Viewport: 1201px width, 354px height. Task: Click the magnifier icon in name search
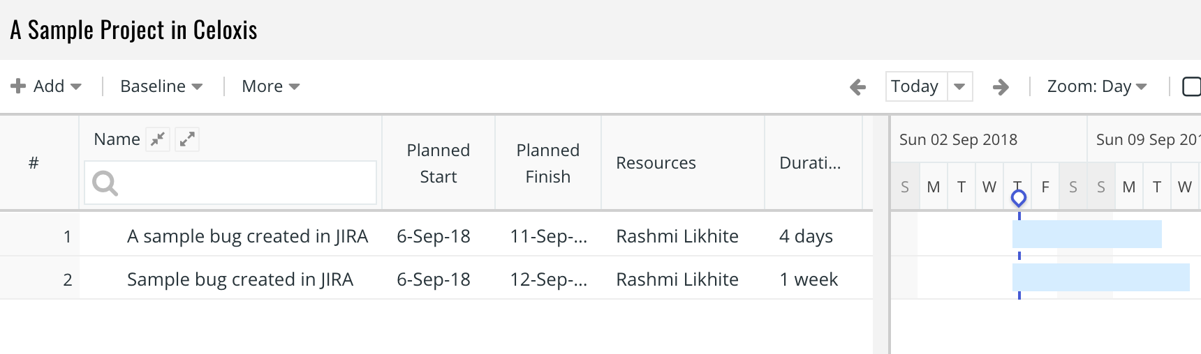tap(105, 183)
